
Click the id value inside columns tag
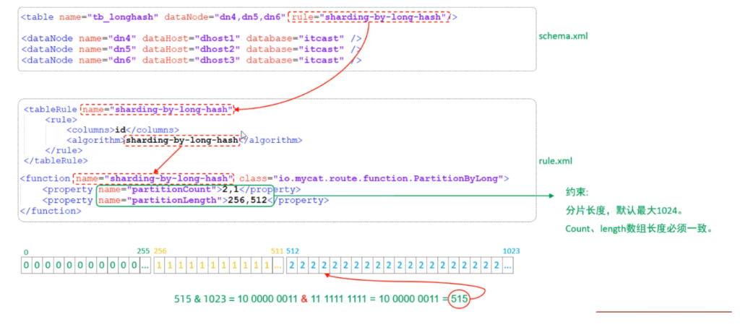pyautogui.click(x=121, y=130)
